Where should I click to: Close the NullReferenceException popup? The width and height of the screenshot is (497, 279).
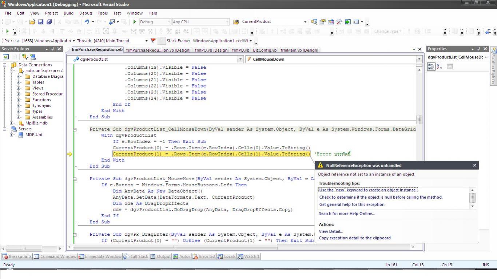pos(474,166)
